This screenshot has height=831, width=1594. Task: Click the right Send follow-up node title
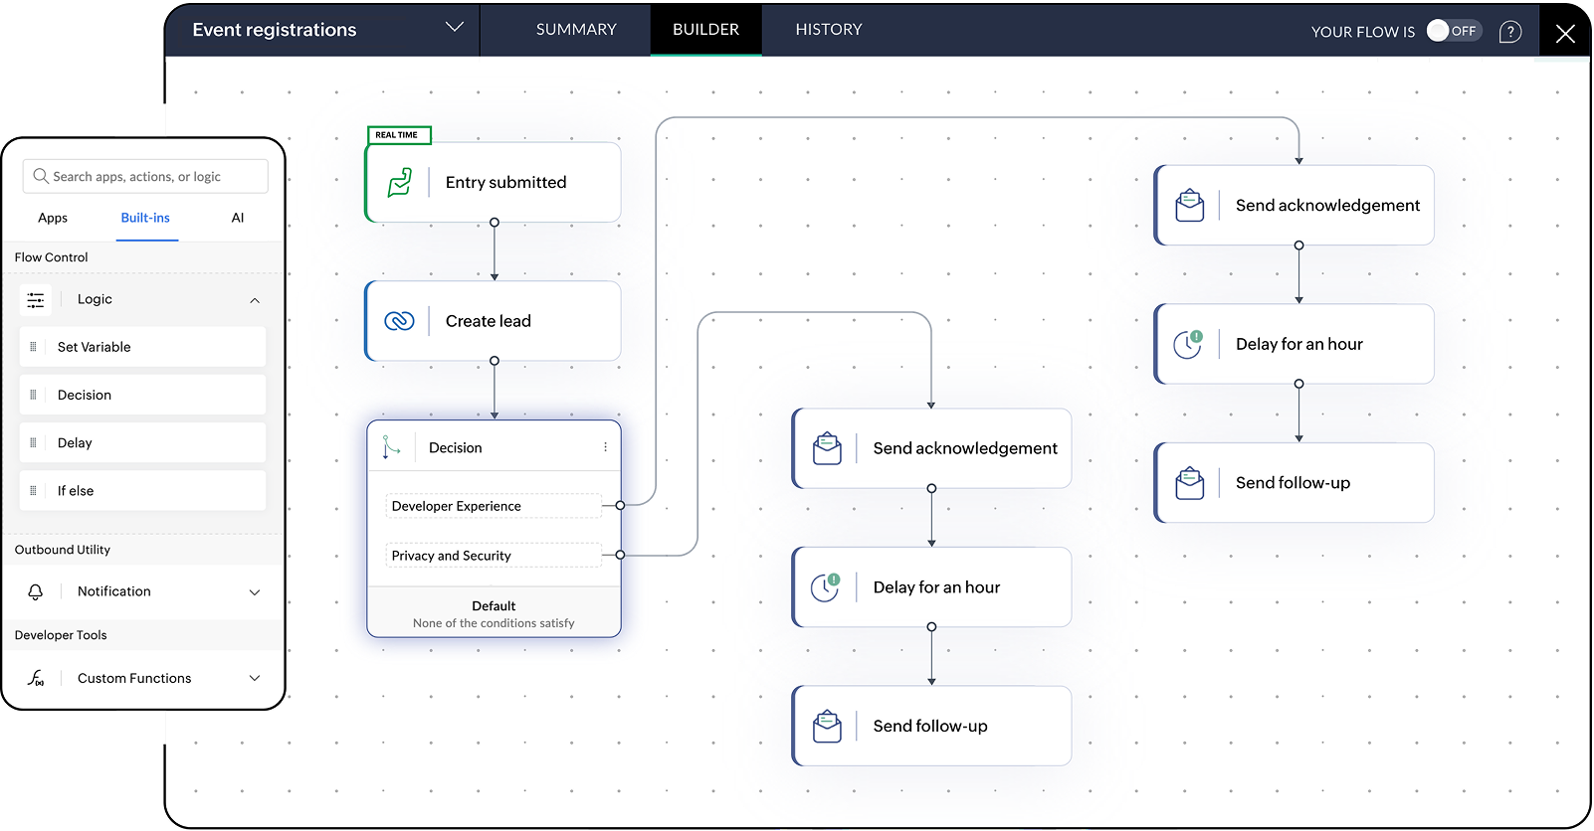(1293, 483)
